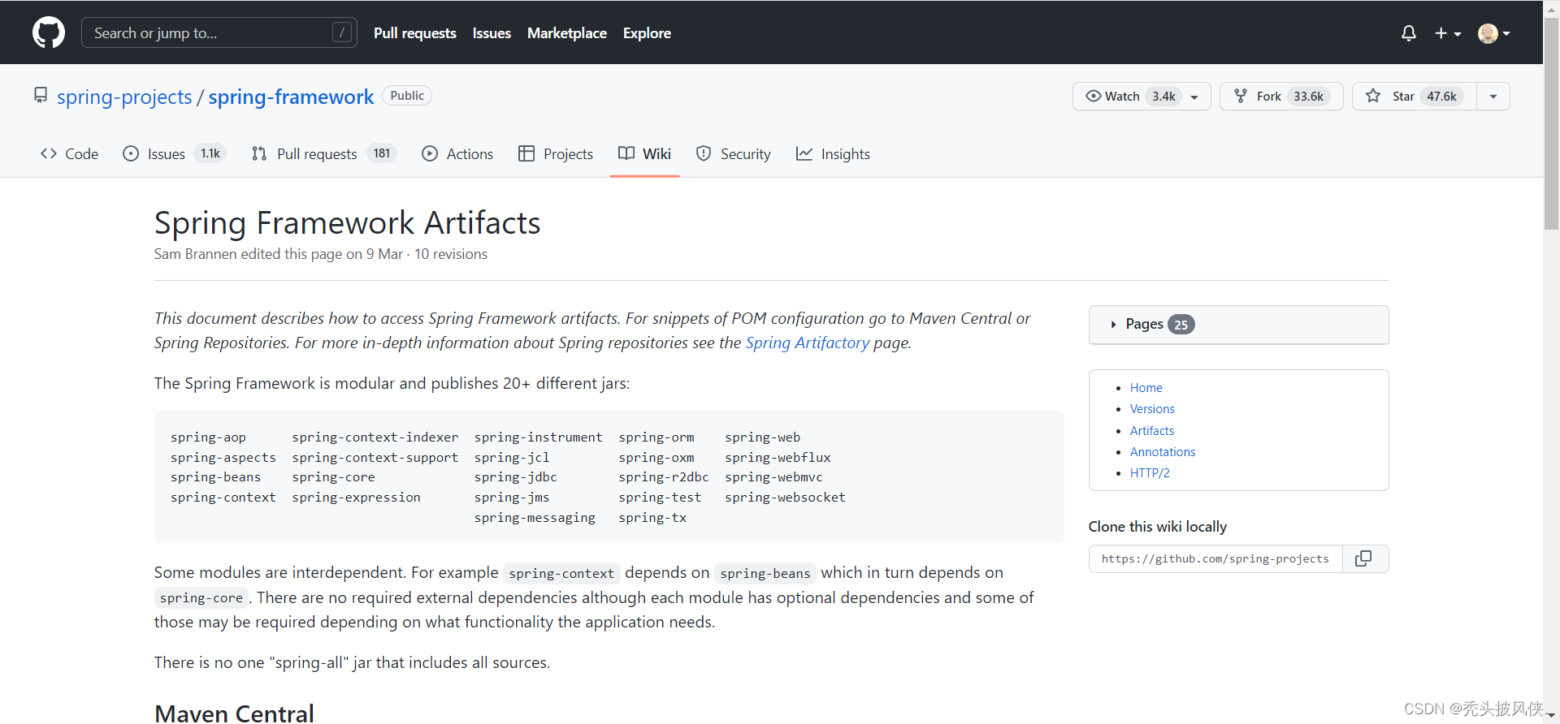Viewport: 1560px width, 724px height.
Task: Click spring-r2dbc in the jar list
Action: [x=664, y=477]
